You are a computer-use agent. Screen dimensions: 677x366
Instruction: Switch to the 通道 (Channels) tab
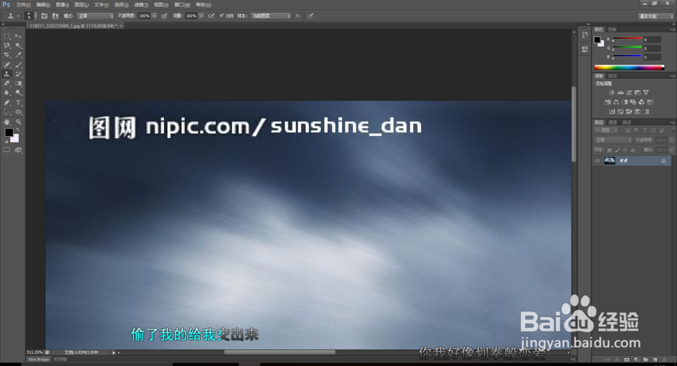click(x=613, y=122)
